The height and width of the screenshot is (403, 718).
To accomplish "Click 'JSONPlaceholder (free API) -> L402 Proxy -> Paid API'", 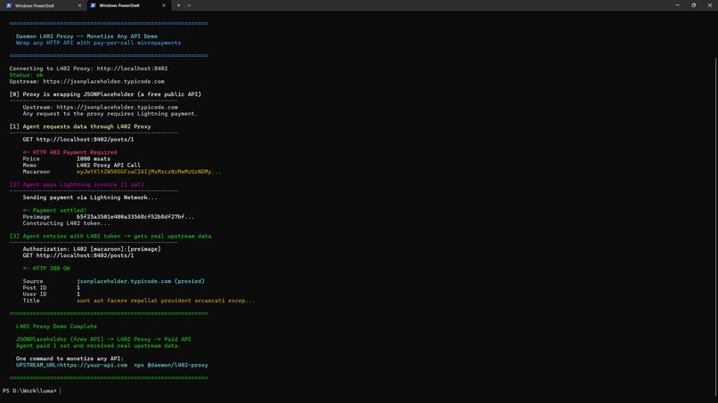I will 103,339.
